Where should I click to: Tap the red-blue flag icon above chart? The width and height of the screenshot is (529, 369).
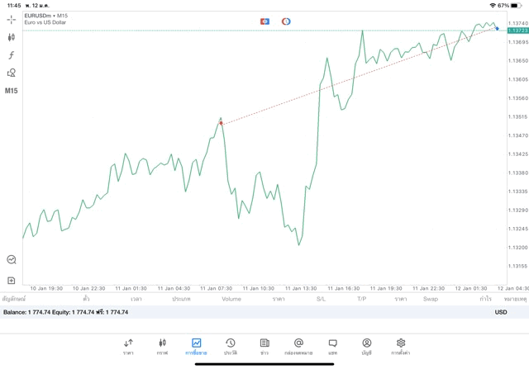[264, 21]
